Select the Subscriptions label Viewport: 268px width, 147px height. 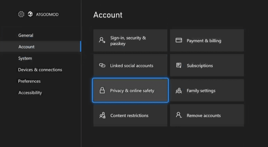click(x=200, y=66)
